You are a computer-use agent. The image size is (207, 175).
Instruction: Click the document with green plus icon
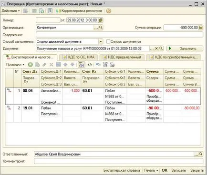point(41,11)
